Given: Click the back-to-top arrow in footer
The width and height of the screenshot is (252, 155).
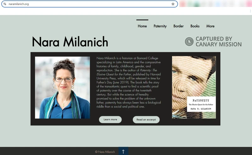Looking at the screenshot, I should tap(123, 151).
